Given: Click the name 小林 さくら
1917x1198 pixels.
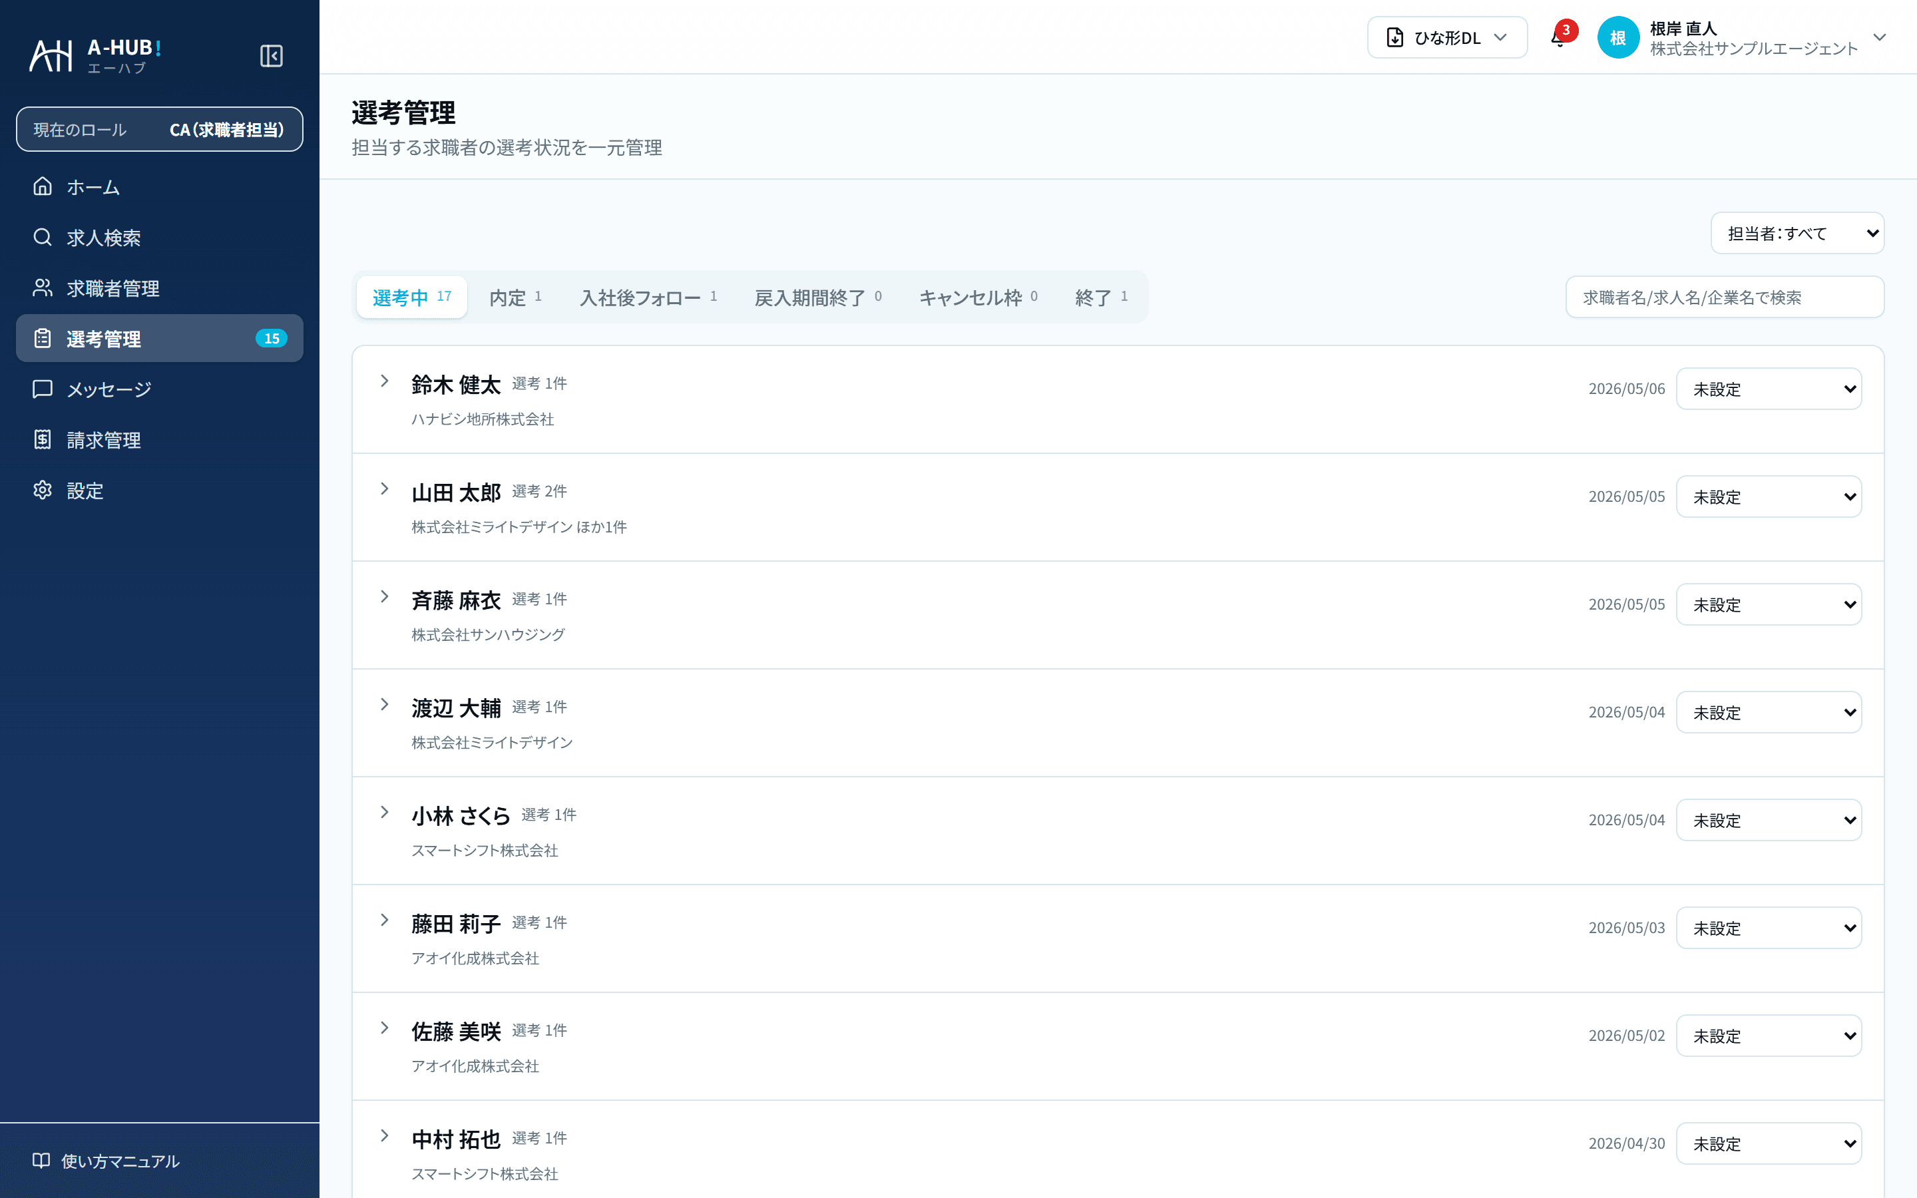Looking at the screenshot, I should point(461,815).
